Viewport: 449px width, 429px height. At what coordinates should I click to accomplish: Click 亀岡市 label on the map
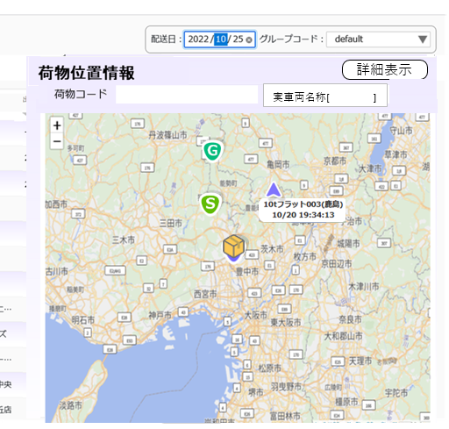[278, 165]
